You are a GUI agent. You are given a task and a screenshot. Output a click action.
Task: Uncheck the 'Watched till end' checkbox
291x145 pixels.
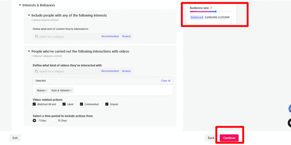[x=34, y=104]
